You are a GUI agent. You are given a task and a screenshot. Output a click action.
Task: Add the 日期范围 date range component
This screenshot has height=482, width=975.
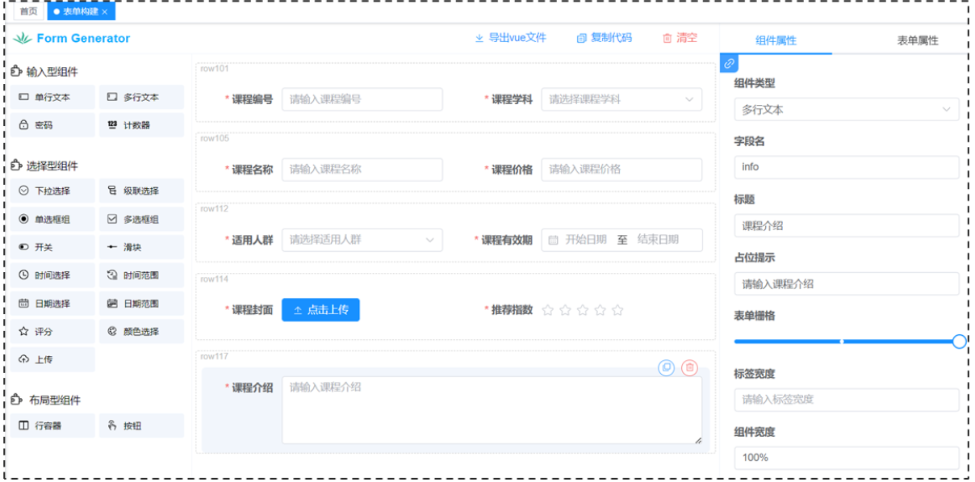pyautogui.click(x=140, y=304)
